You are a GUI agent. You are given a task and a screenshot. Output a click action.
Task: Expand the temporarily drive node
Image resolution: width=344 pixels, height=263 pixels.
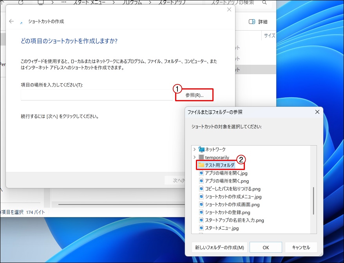(x=194, y=157)
